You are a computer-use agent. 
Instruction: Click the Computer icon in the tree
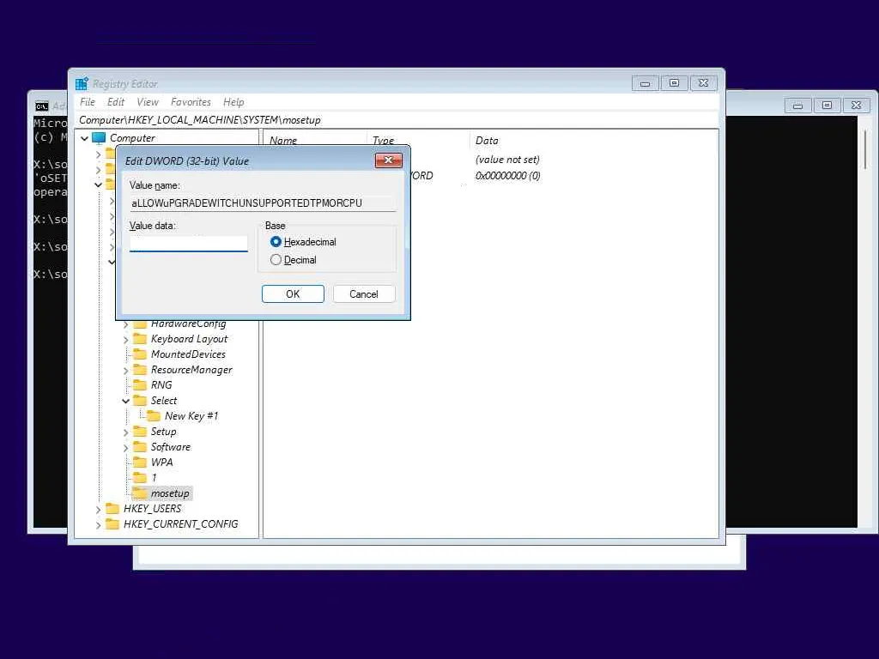tap(99, 138)
